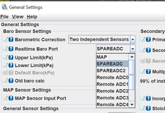Open the Barometric Correction dropdown arrow
This screenshot has width=165, height=113.
(132, 39)
